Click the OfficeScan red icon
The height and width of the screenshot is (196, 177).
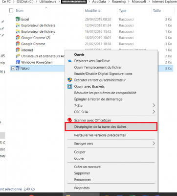70,120
